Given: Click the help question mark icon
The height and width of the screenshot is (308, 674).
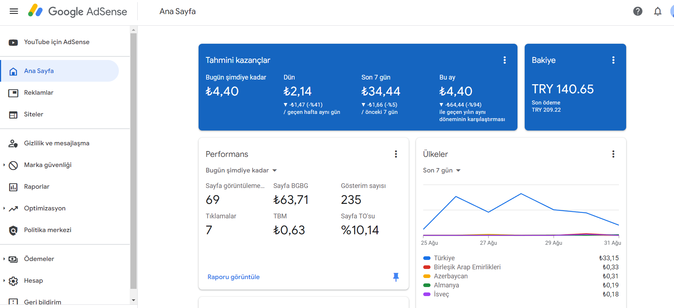Looking at the screenshot, I should click(x=638, y=11).
